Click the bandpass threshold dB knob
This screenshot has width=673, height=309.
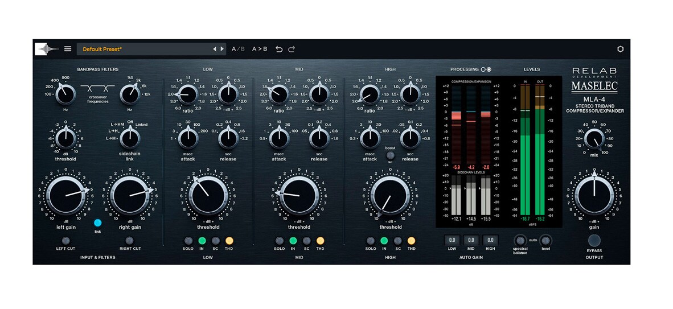(x=65, y=139)
